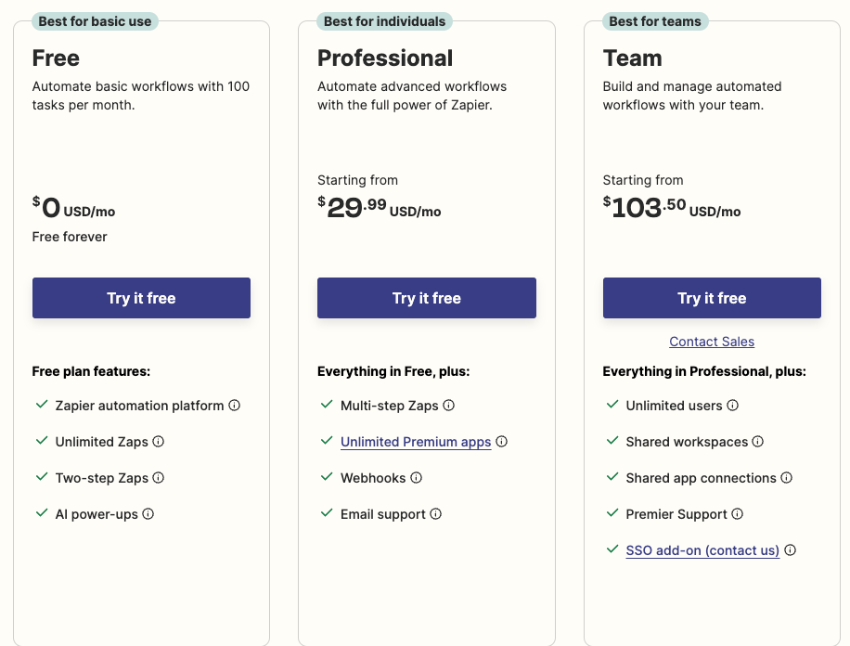Viewport: 850px width, 646px height.
Task: Click info icon beside Two-step Zaps
Action: tap(159, 478)
